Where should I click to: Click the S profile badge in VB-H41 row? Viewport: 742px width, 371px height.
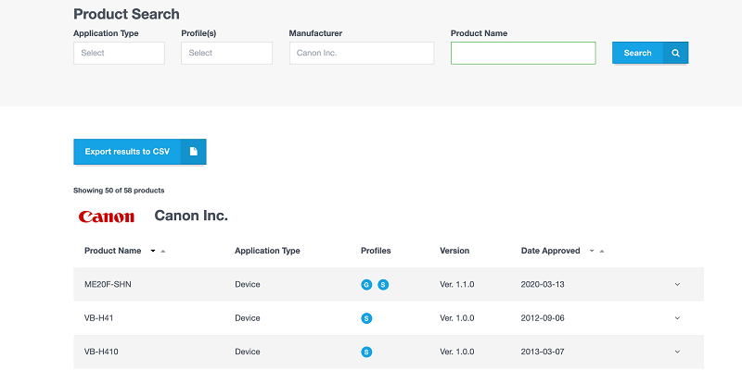(366, 318)
